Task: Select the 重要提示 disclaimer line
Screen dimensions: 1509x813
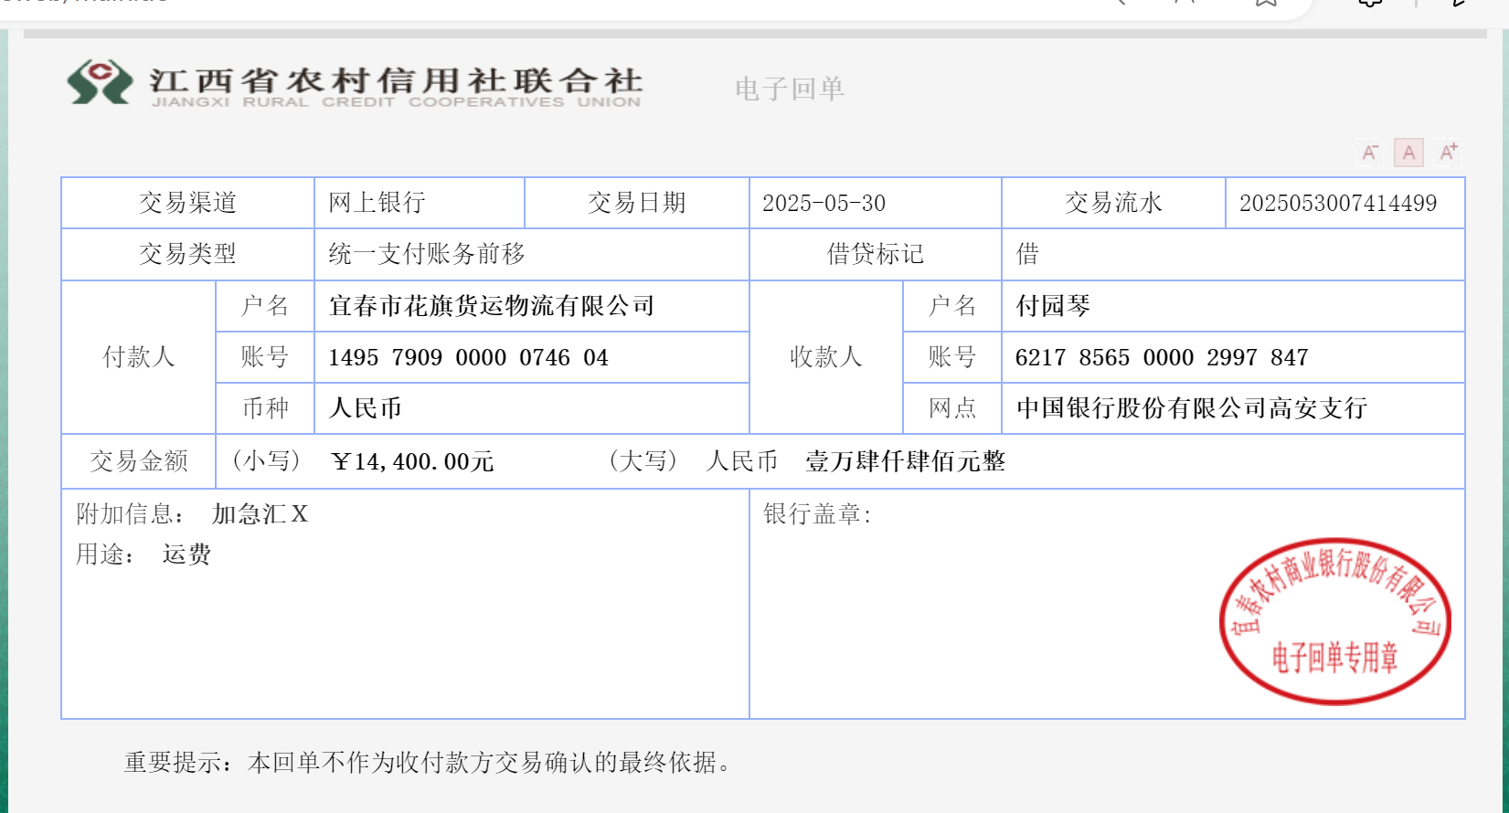Action: click(429, 763)
